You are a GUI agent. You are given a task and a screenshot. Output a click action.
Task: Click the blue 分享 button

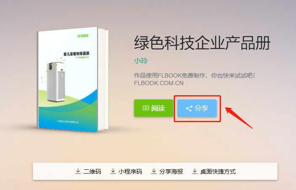point(197,108)
